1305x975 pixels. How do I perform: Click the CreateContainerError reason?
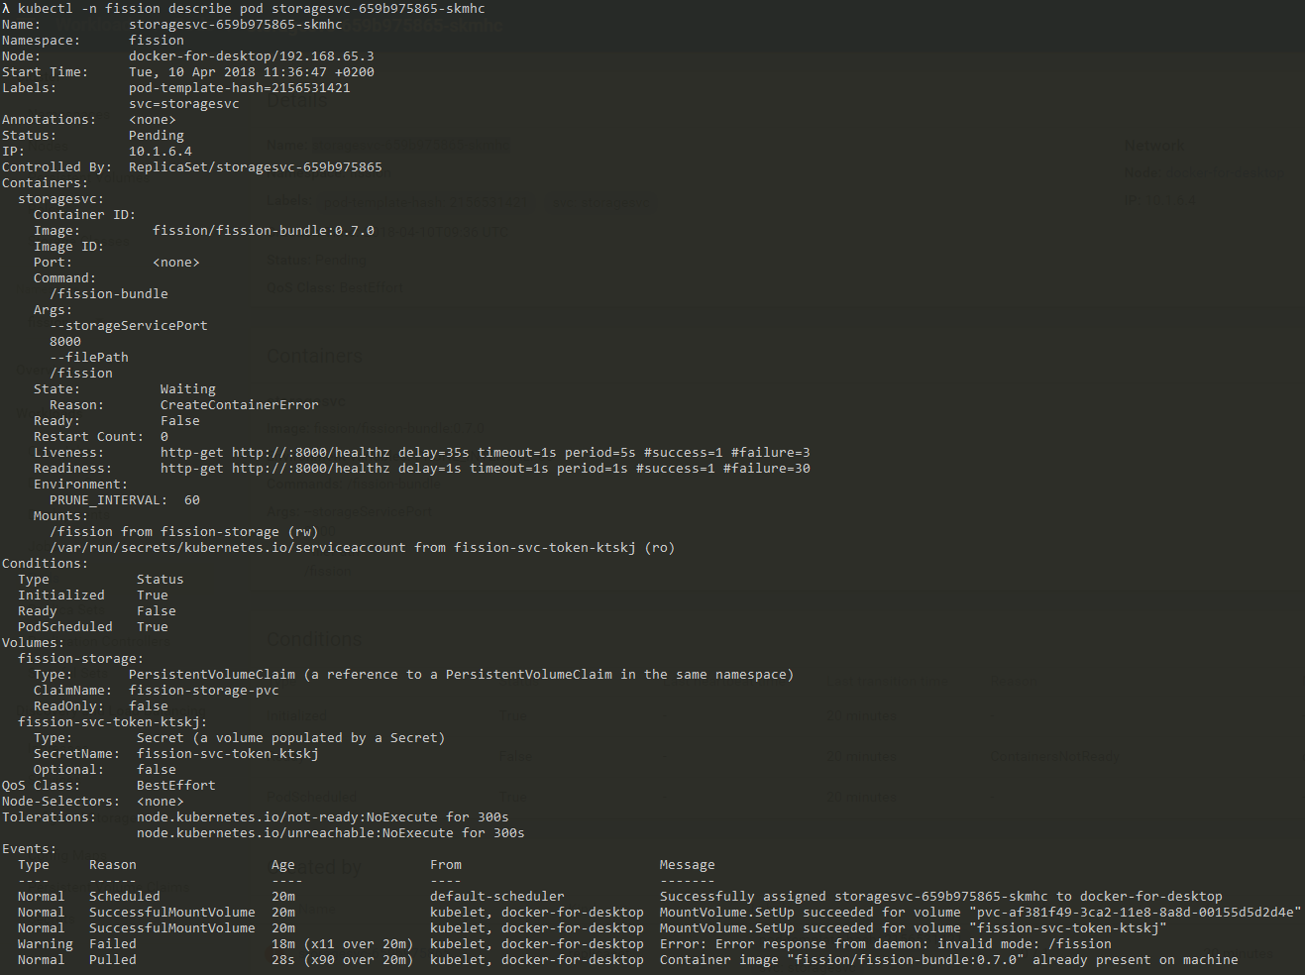[240, 404]
